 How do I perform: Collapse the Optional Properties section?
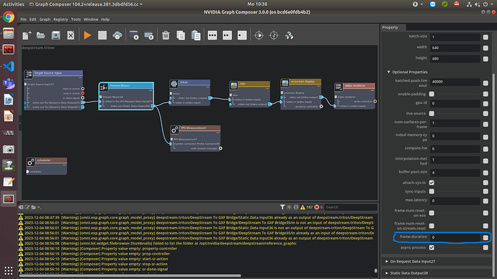click(389, 72)
